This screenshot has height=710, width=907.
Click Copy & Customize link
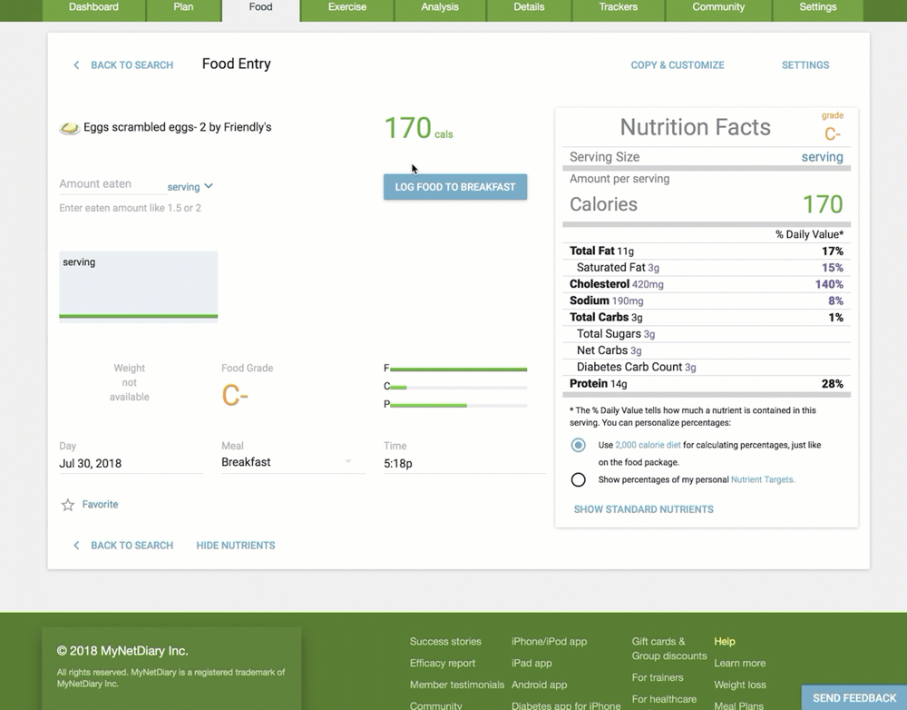point(678,65)
